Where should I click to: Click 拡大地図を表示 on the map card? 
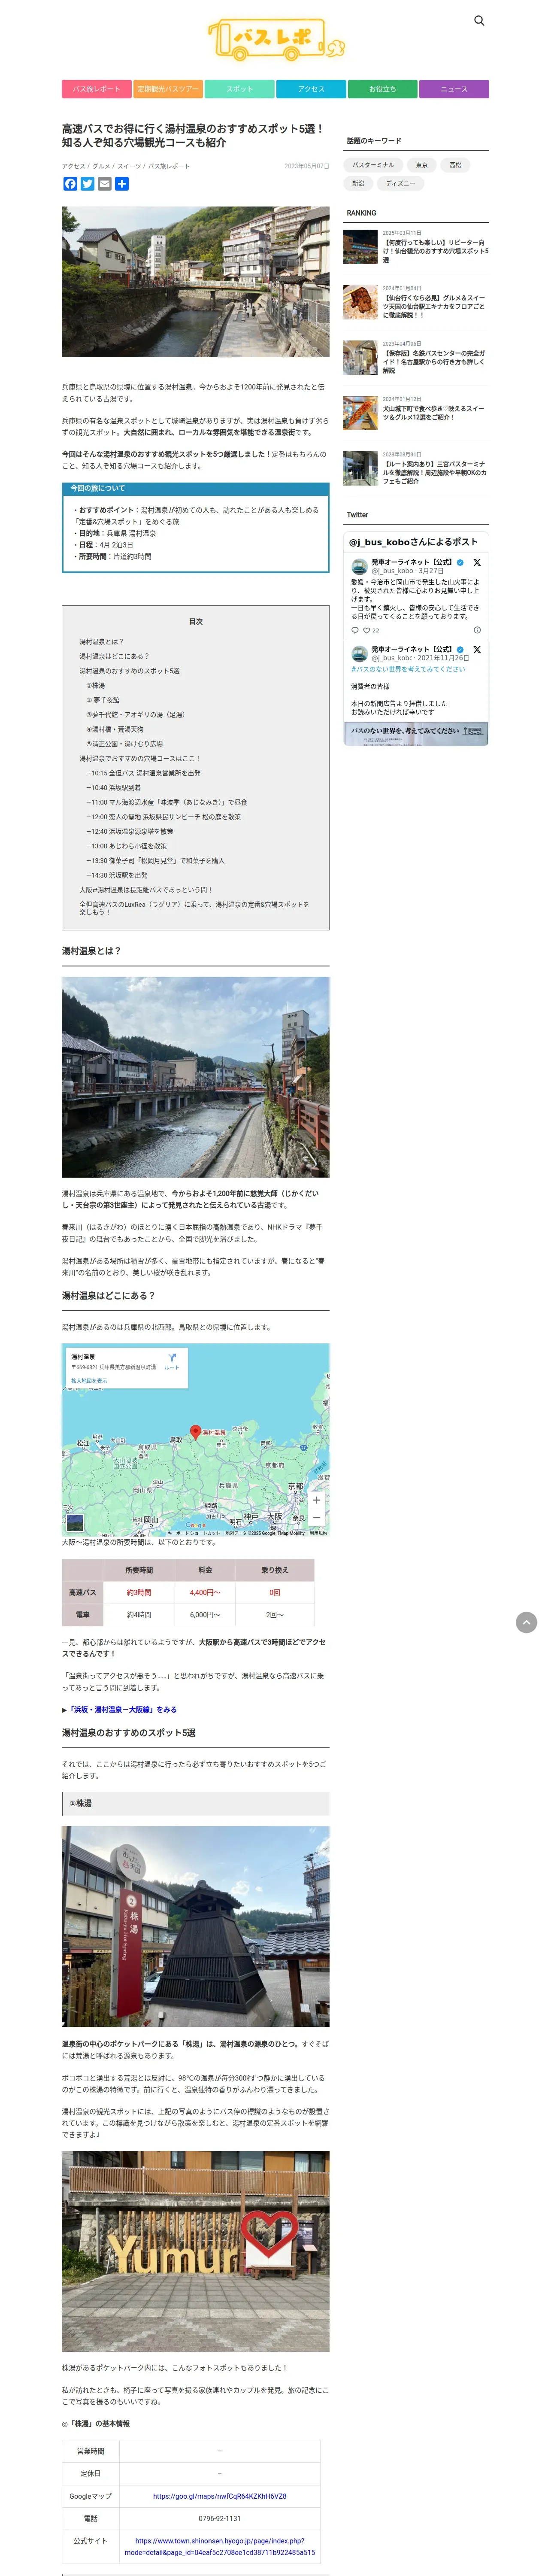coord(89,1381)
